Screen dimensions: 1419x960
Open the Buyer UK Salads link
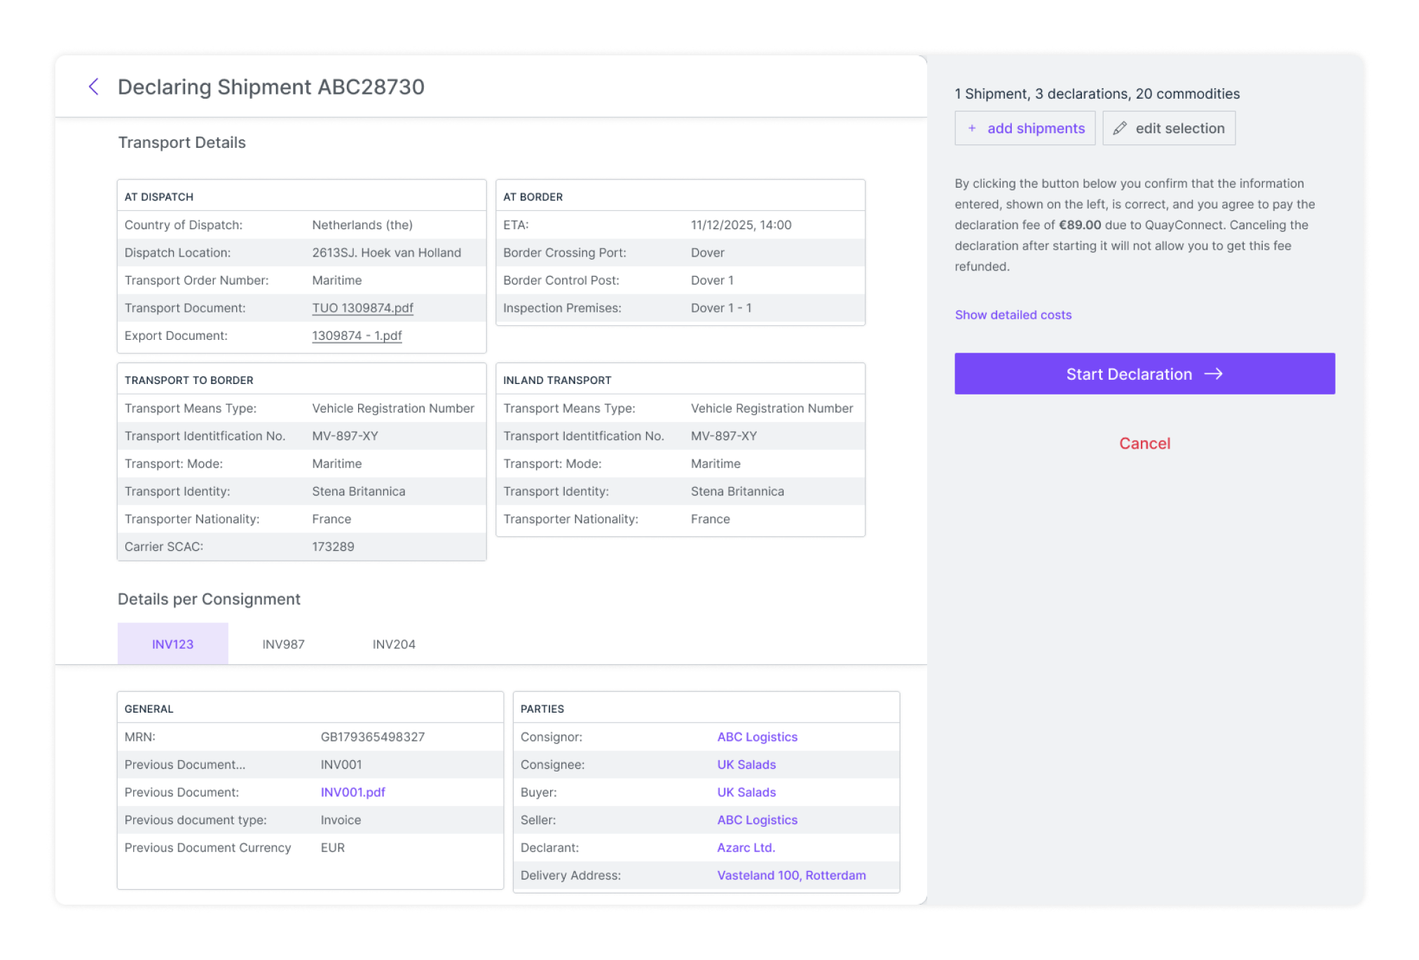click(x=746, y=793)
